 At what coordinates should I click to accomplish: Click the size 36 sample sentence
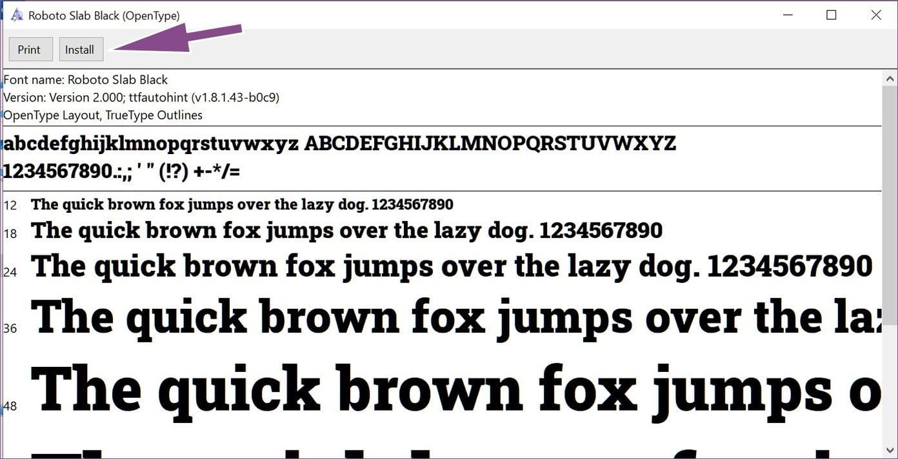pyautogui.click(x=455, y=318)
